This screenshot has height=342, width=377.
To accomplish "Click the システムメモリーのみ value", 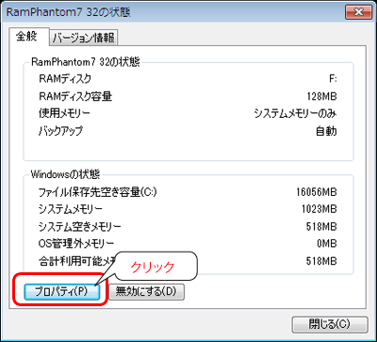I will [x=295, y=114].
